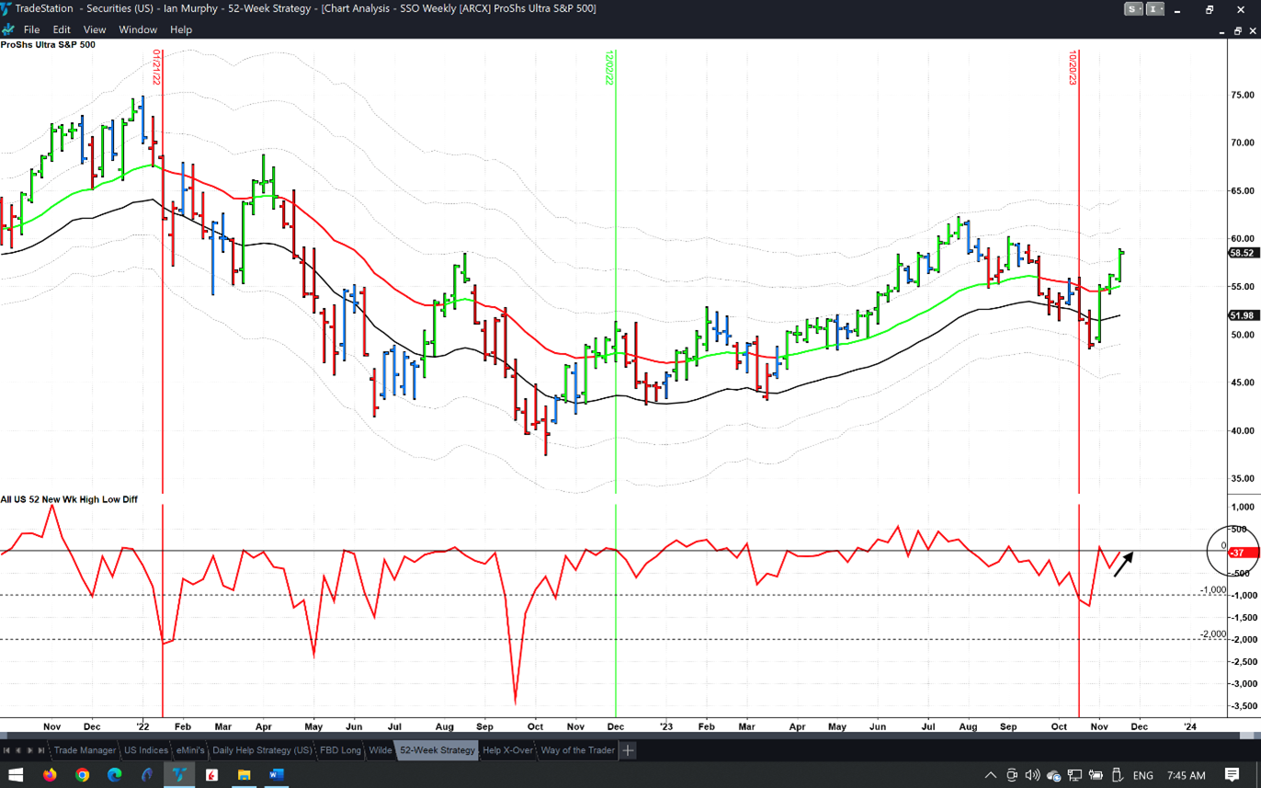1261x788 pixels.
Task: Click the 58.52 price label on axis
Action: pyautogui.click(x=1243, y=253)
